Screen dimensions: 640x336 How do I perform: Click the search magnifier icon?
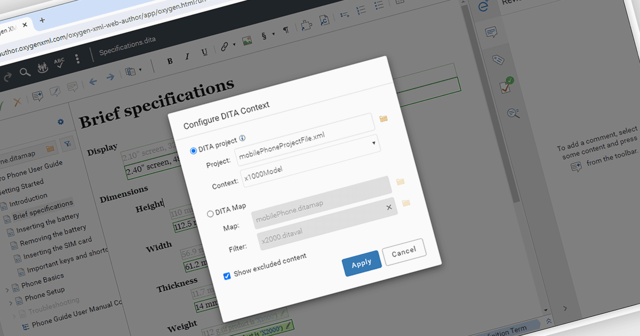pos(25,73)
